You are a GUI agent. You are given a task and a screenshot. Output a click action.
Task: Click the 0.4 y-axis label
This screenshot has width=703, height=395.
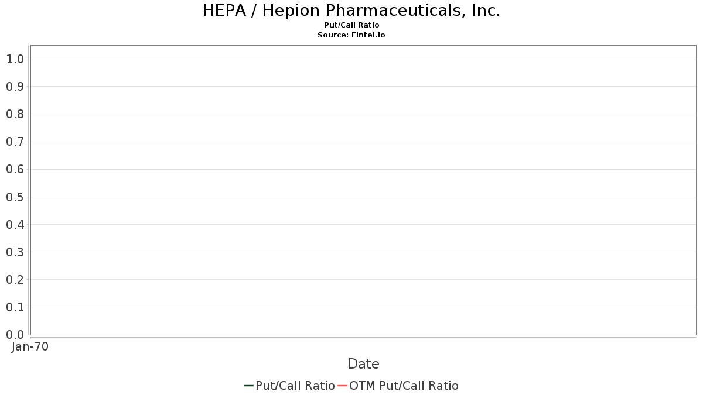click(x=15, y=225)
